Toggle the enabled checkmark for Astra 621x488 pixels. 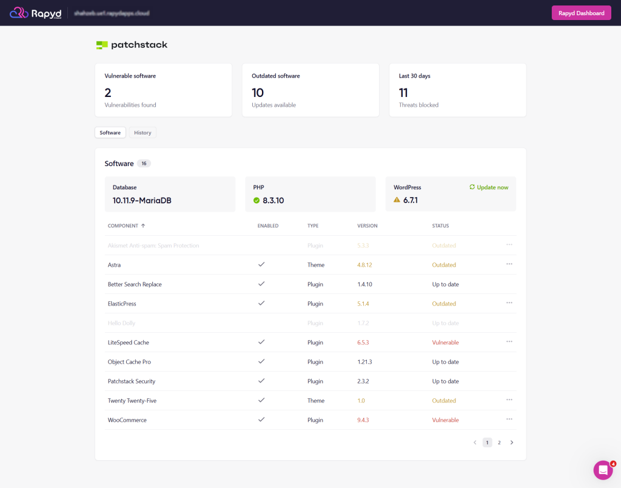[261, 264]
